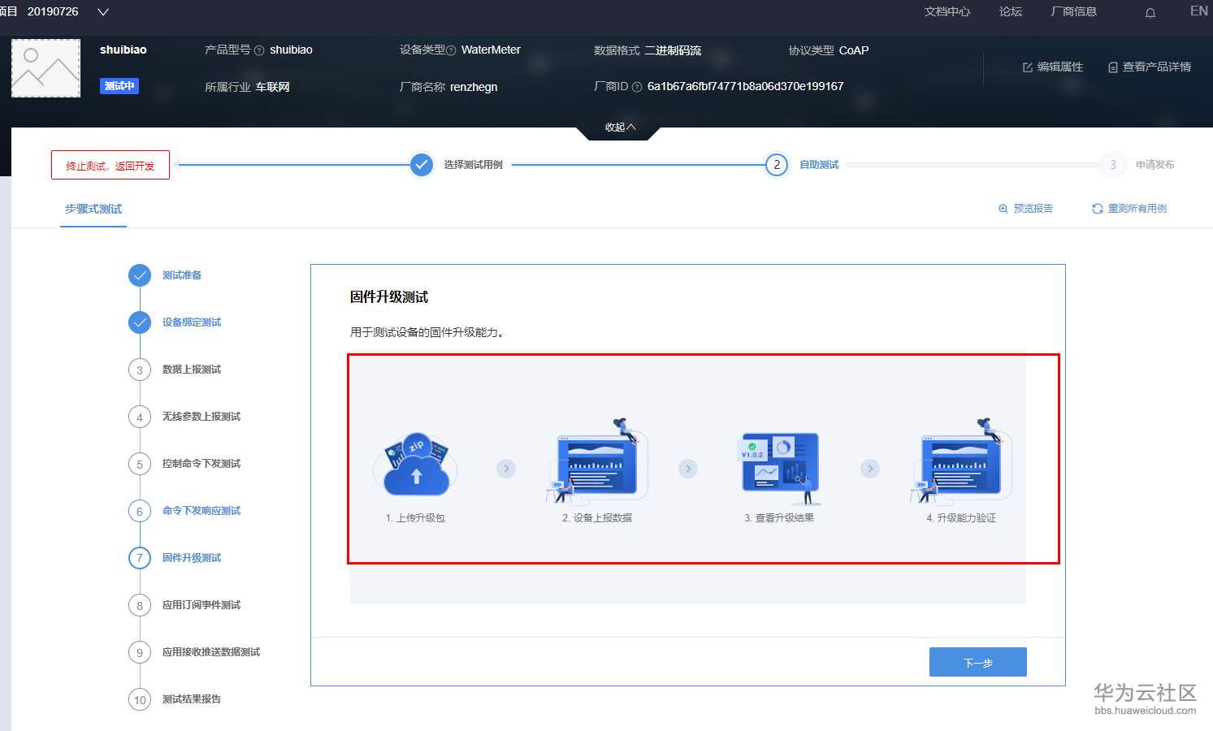1213x731 pixels.
Task: Switch language with the EN item
Action: click(x=1198, y=11)
